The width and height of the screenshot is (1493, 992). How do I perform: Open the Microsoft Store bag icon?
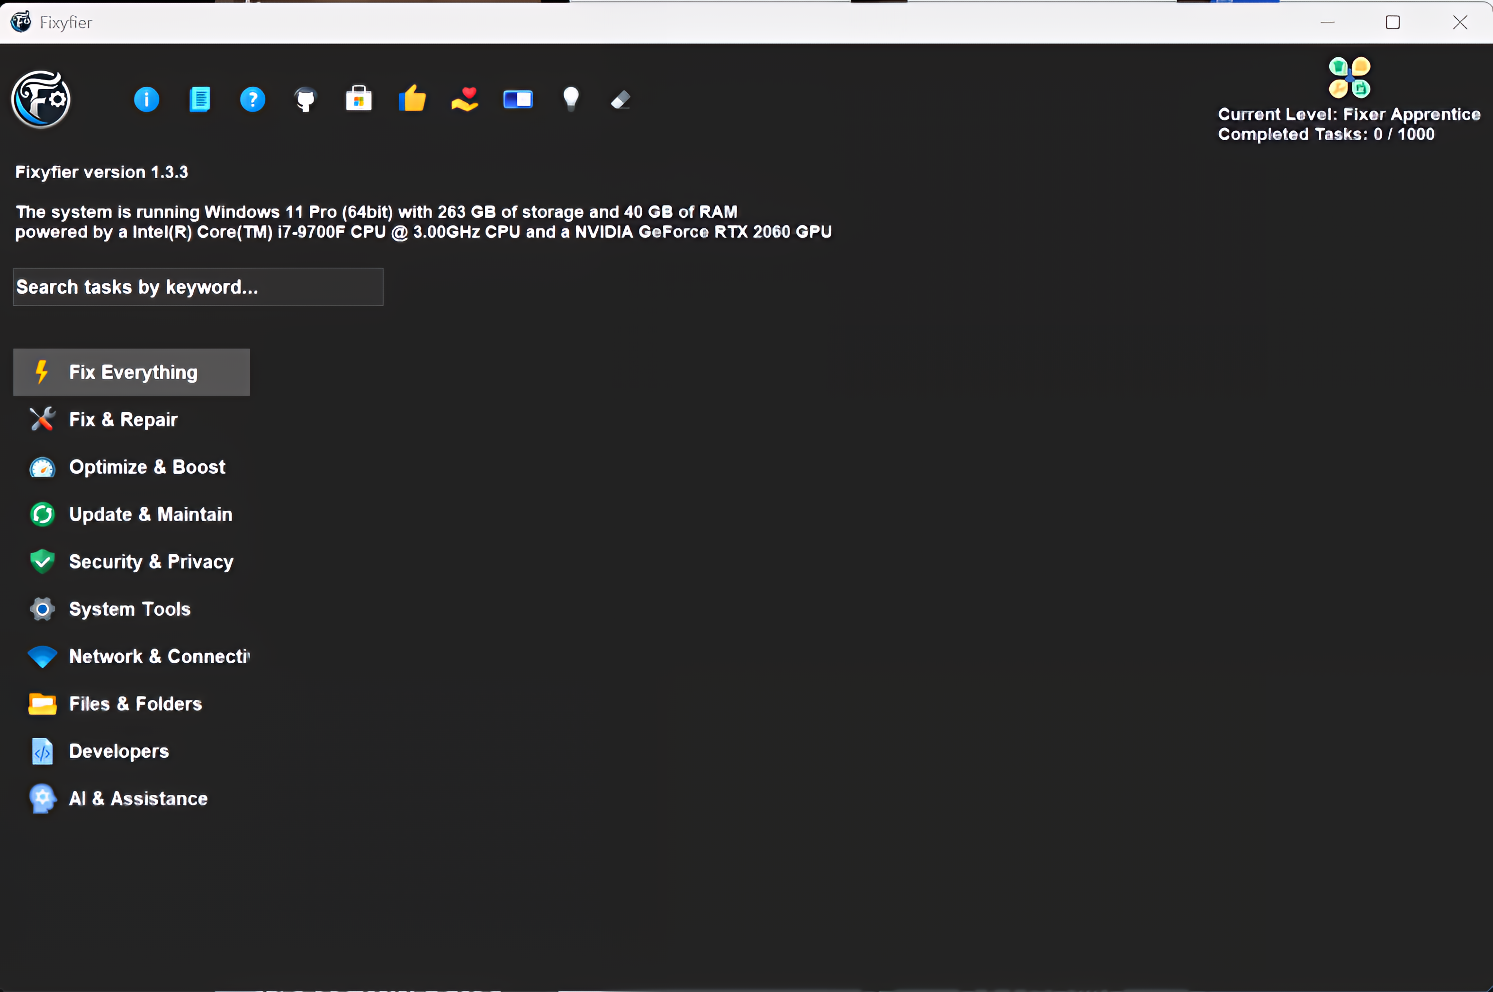[359, 99]
